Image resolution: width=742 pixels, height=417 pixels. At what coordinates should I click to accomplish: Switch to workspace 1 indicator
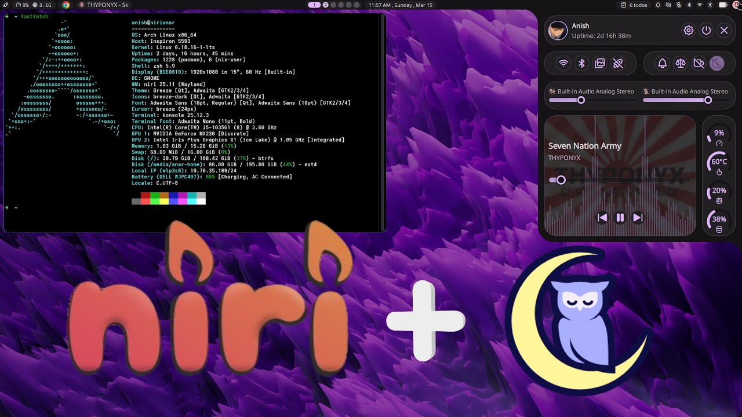coord(314,5)
